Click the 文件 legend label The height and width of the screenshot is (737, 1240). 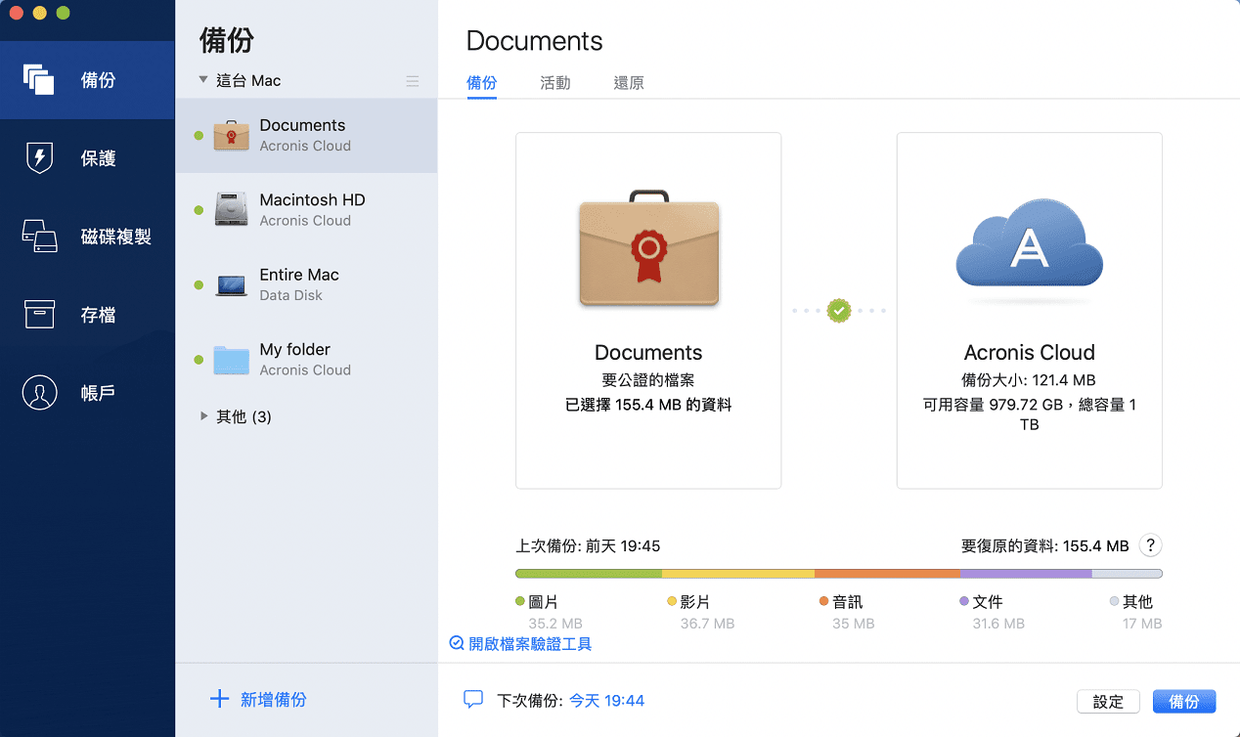[x=988, y=602]
